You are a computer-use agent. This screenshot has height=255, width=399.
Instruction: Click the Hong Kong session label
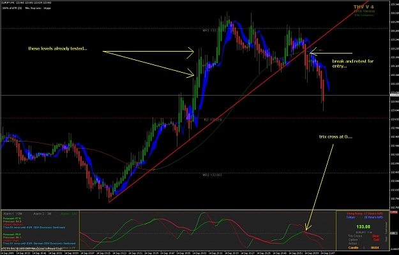click(x=365, y=214)
